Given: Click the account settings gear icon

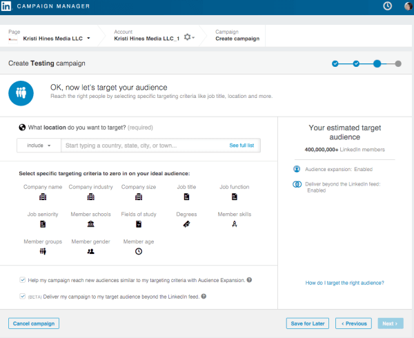Looking at the screenshot, I should pos(187,37).
